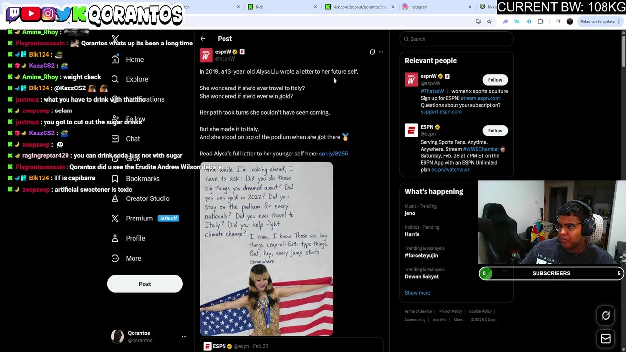Open stream.espn.com link

pyautogui.click(x=480, y=98)
